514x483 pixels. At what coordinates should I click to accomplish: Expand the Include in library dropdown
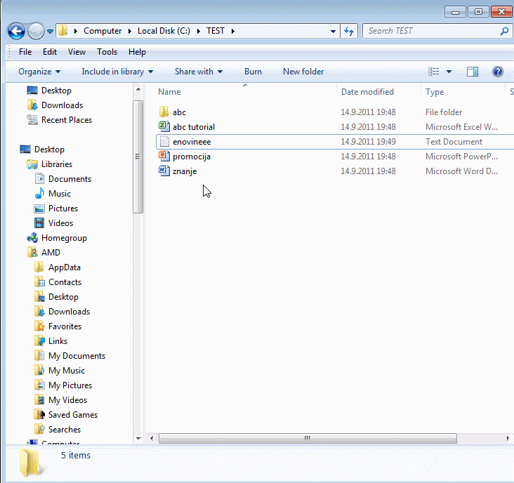pyautogui.click(x=117, y=72)
